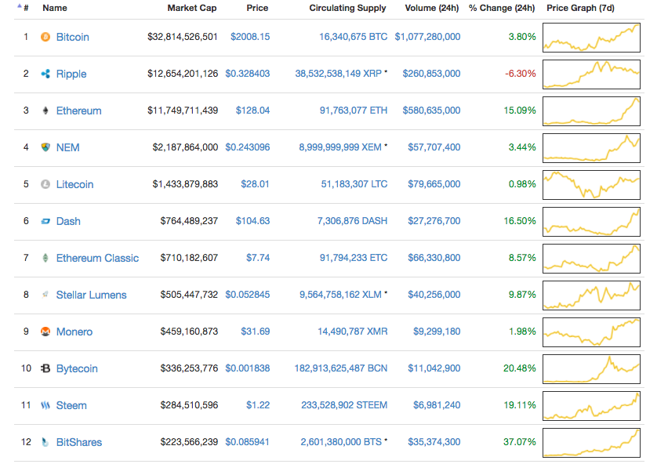This screenshot has width=668, height=464.
Task: Click supply 8,999,999,999 XEM
Action: [340, 147]
